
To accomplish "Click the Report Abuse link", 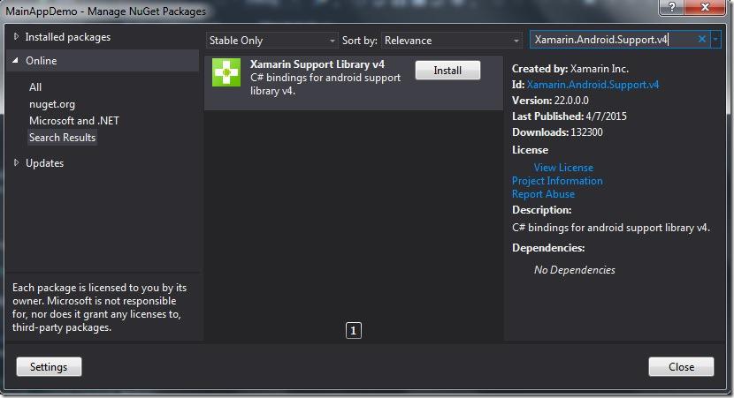I will (x=543, y=194).
